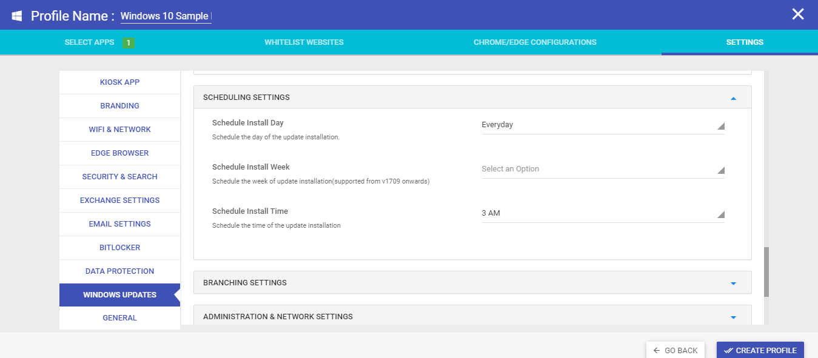Open Data Protection in the sidebar
Viewport: 818px width, 358px height.
[119, 271]
